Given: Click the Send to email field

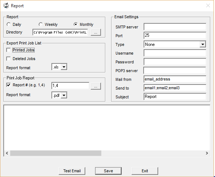Looking at the screenshot, I should 175,88.
